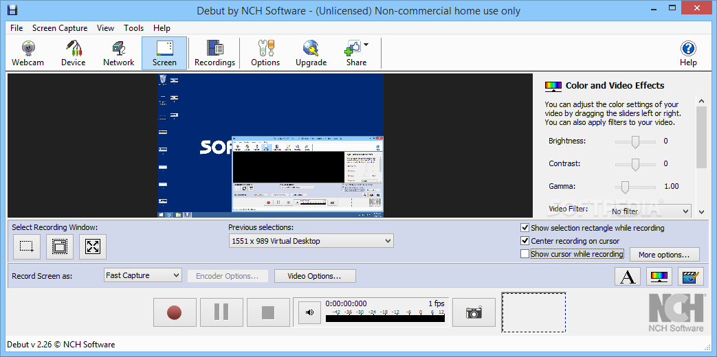Expand the Video Filter dropdown
Viewport: 717px width, 357px height.
click(x=651, y=211)
